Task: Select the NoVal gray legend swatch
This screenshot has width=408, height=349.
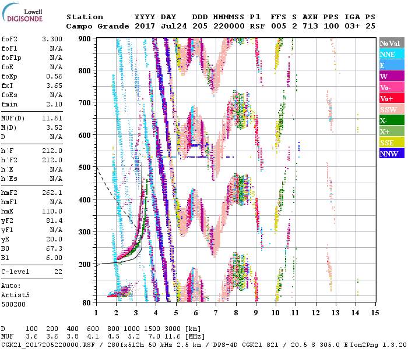Action: click(392, 43)
